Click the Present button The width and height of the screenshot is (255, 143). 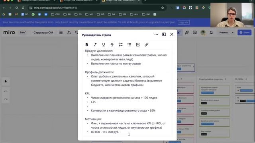pyautogui.click(x=224, y=33)
